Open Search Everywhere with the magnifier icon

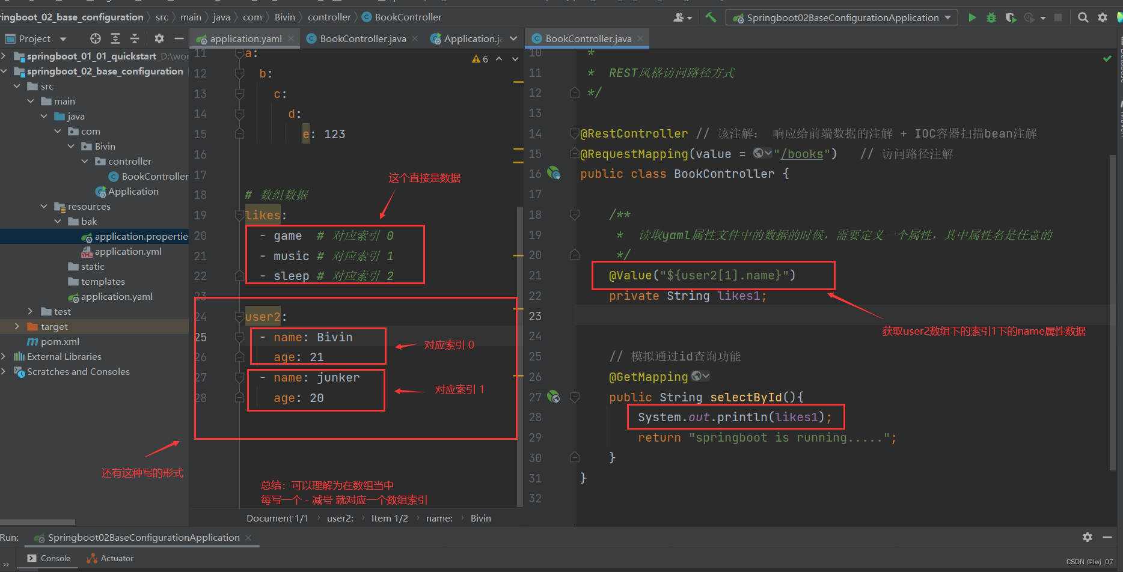point(1083,17)
